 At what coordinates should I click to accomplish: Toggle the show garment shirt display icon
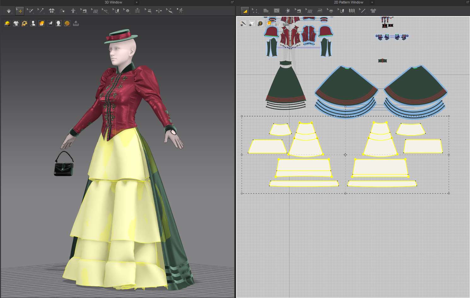16,24
